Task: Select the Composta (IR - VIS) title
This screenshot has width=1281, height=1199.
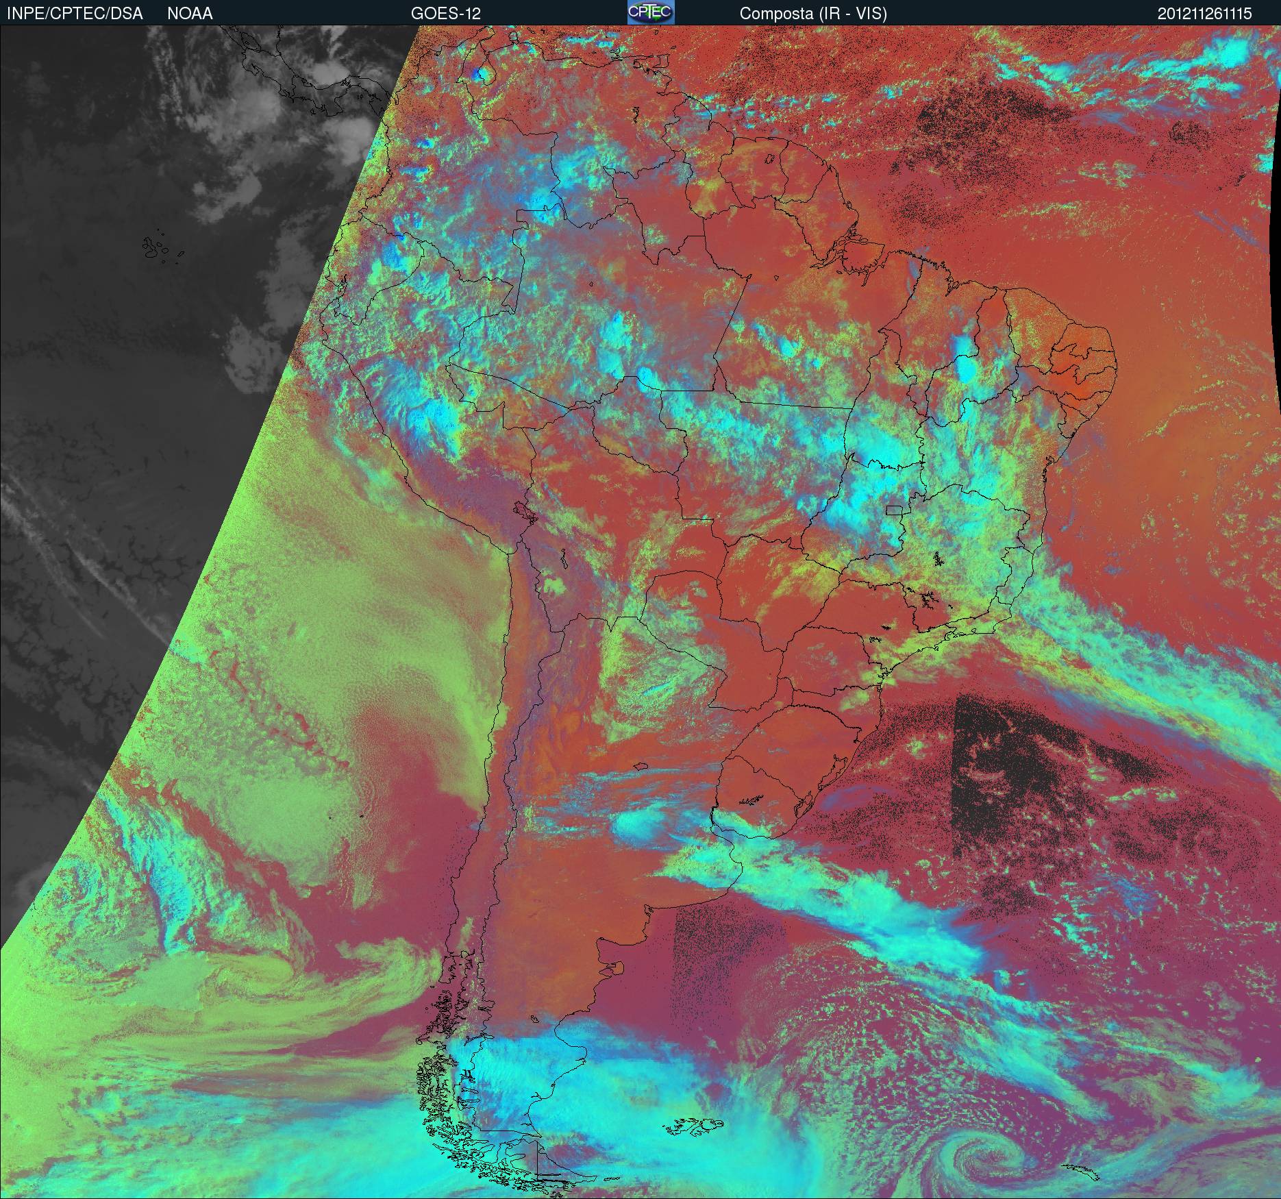Action: point(813,14)
